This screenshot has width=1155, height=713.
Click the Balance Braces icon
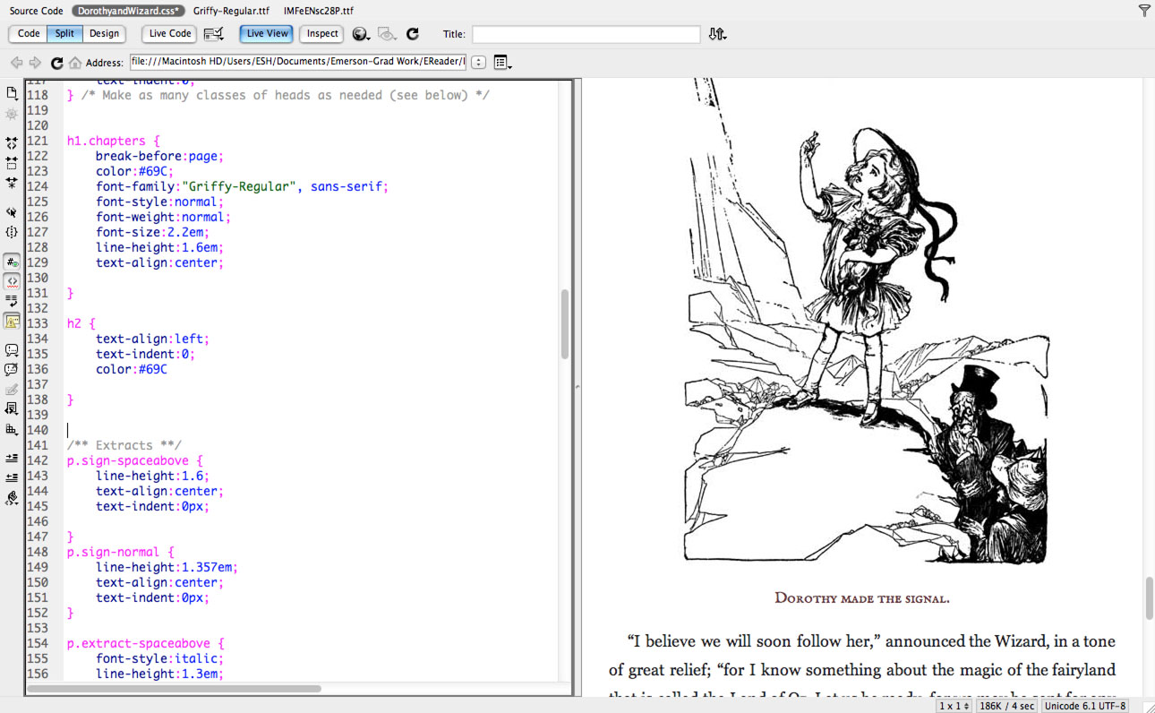pyautogui.click(x=12, y=232)
